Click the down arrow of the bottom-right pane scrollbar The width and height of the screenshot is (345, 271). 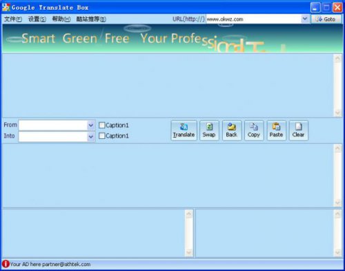[x=337, y=253]
